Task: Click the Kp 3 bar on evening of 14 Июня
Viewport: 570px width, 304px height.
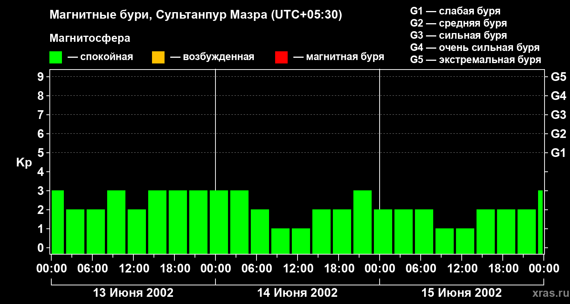Action: [x=363, y=222]
